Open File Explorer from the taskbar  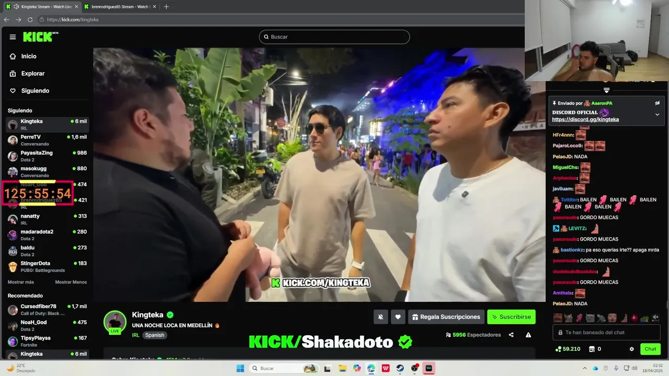[342, 368]
